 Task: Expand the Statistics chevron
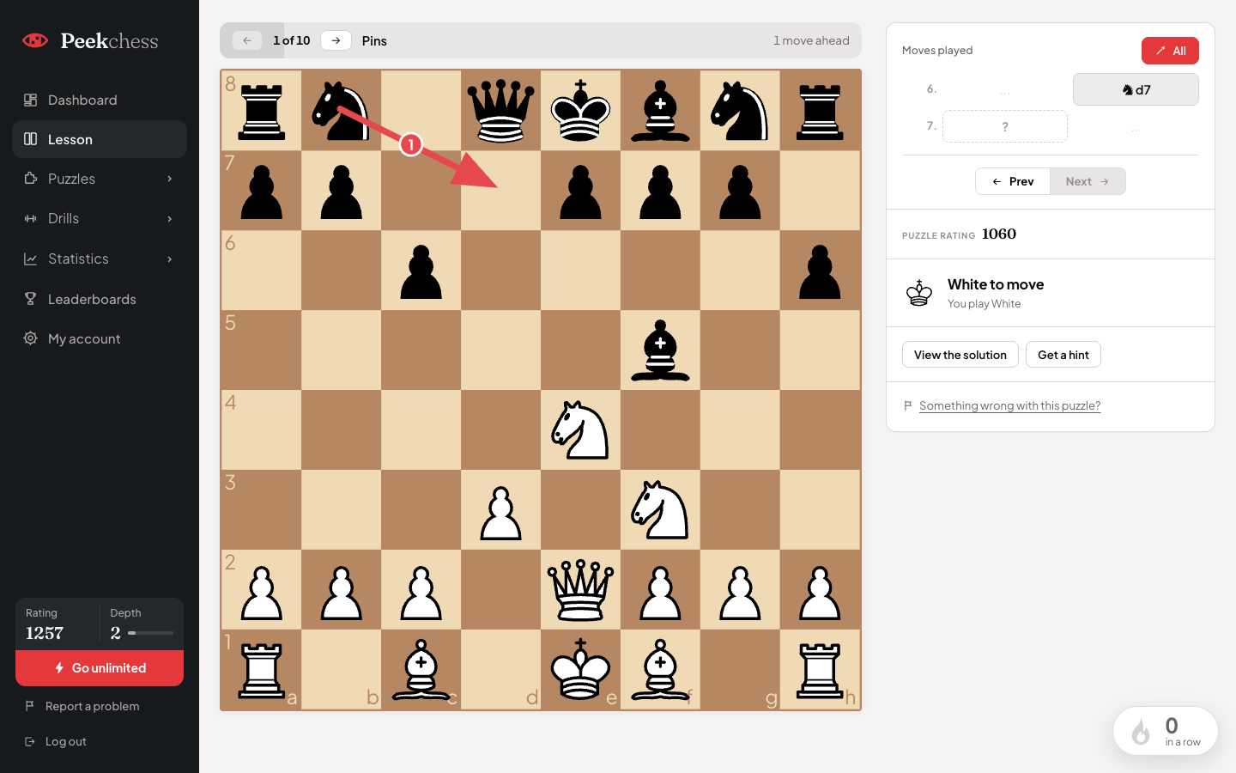170,259
